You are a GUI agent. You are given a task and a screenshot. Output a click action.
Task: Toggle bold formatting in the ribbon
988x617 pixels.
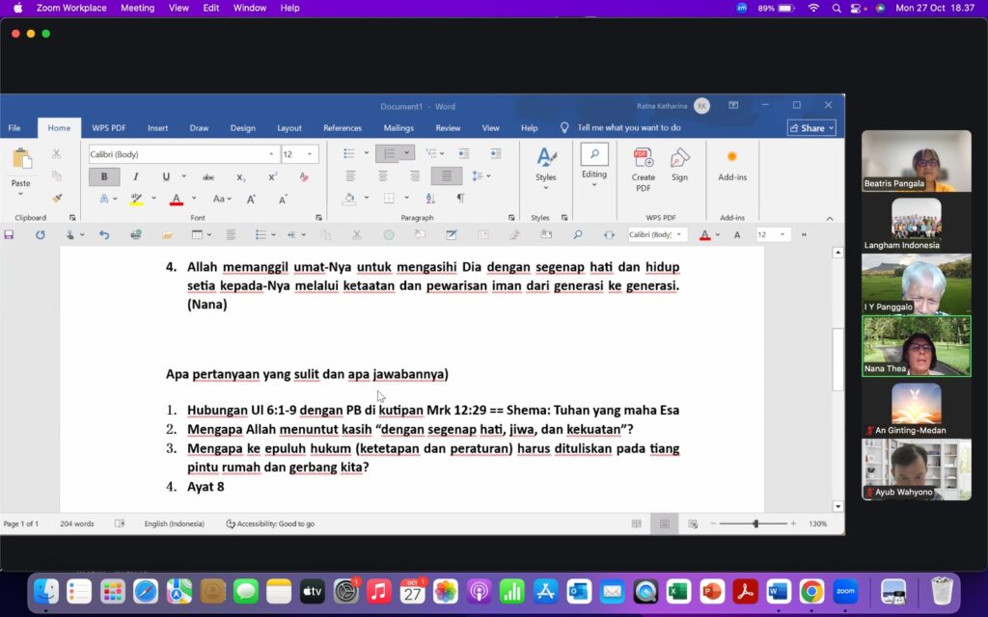[104, 176]
